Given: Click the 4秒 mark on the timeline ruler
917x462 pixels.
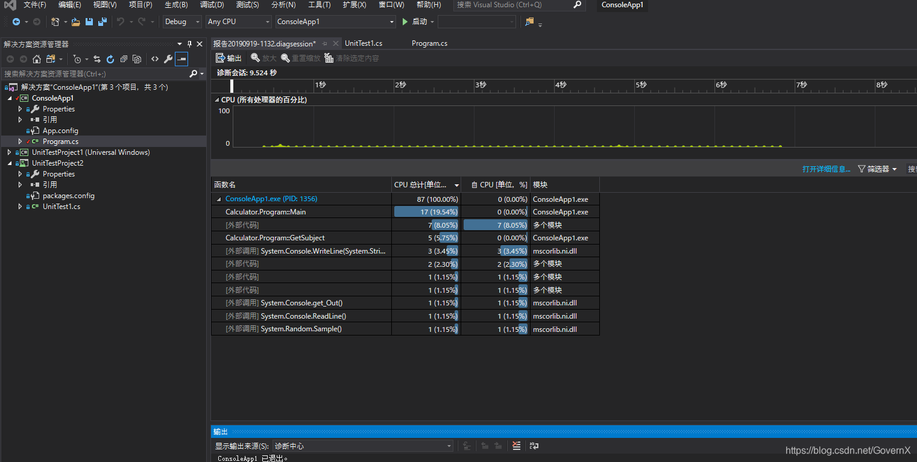Looking at the screenshot, I should 561,86.
